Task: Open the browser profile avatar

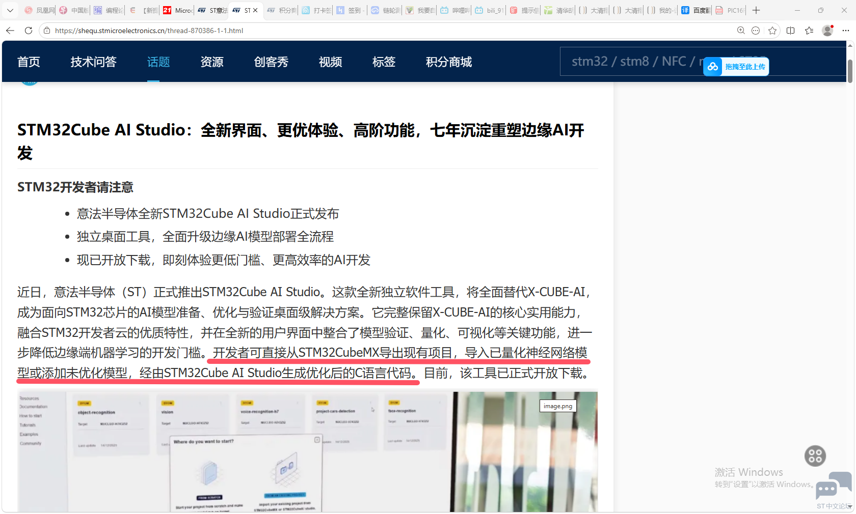Action: tap(828, 31)
